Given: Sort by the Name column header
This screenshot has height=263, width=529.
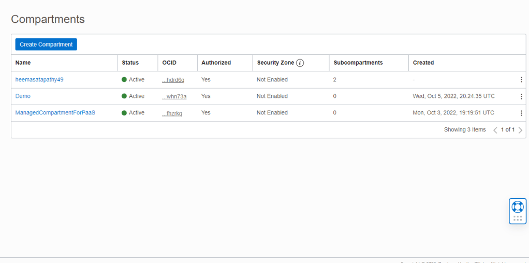Looking at the screenshot, I should (23, 63).
